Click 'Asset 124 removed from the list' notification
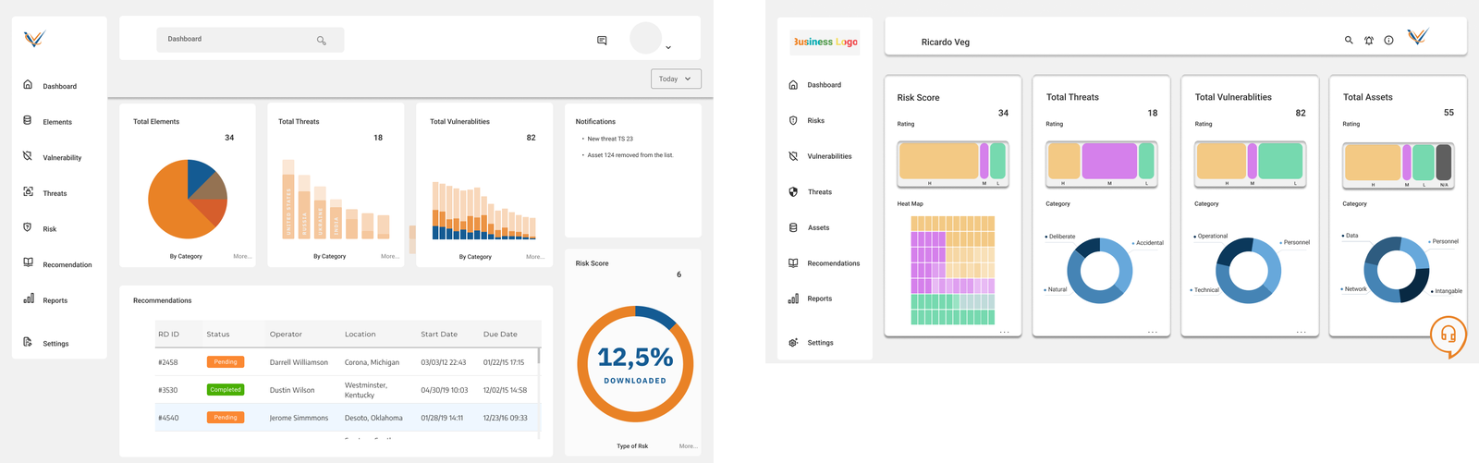Image resolution: width=1479 pixels, height=463 pixels. pyautogui.click(x=629, y=155)
